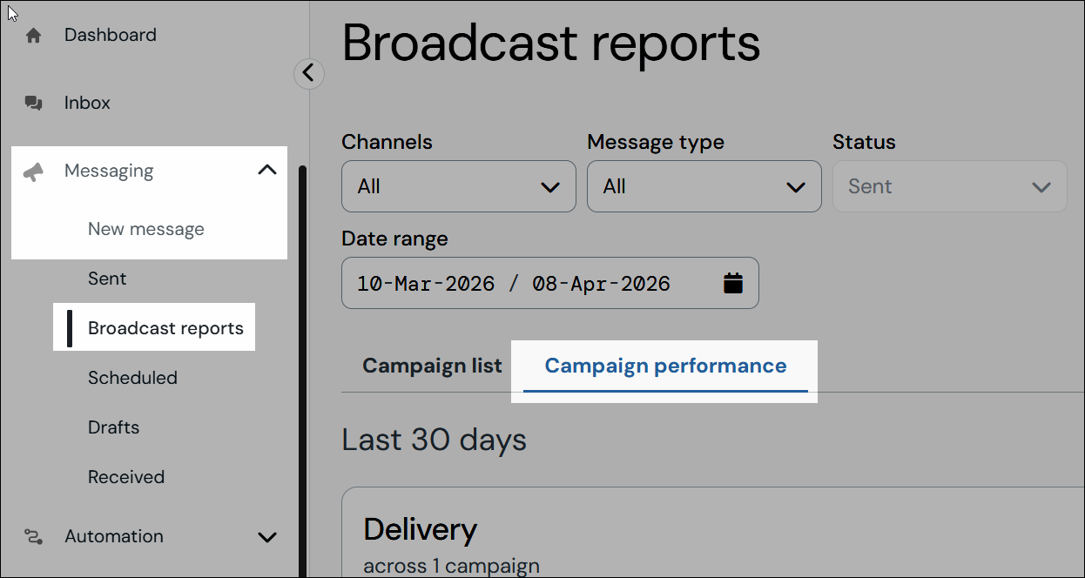Click the sidebar vertical scrollbar
Viewport: 1085px width, 578px height.
tap(302, 370)
